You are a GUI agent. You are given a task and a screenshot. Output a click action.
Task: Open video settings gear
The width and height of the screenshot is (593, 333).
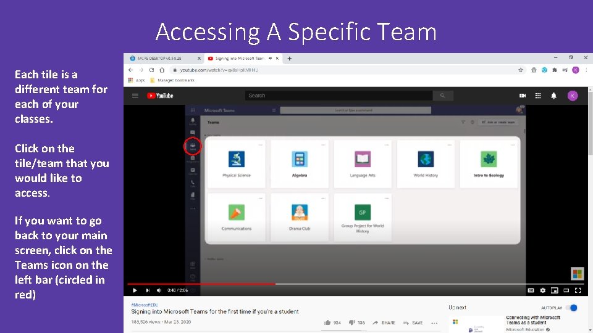point(543,290)
